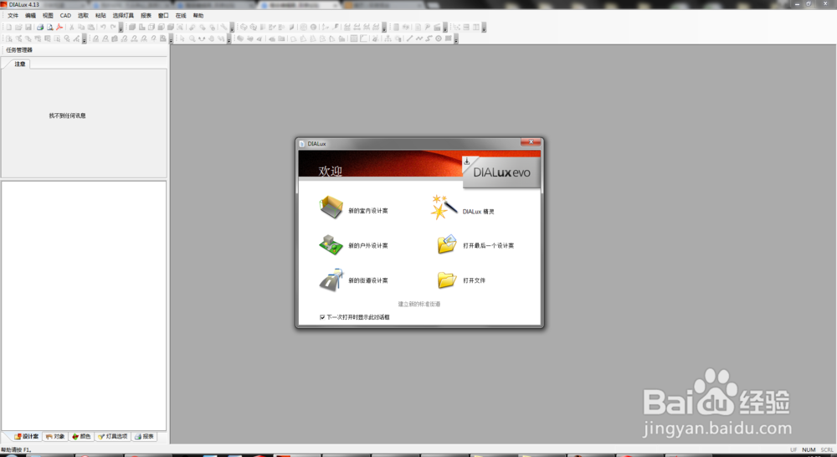Screen dimensions: 837x457
Task: Open CAD menu
Action: pyautogui.click(x=65, y=15)
